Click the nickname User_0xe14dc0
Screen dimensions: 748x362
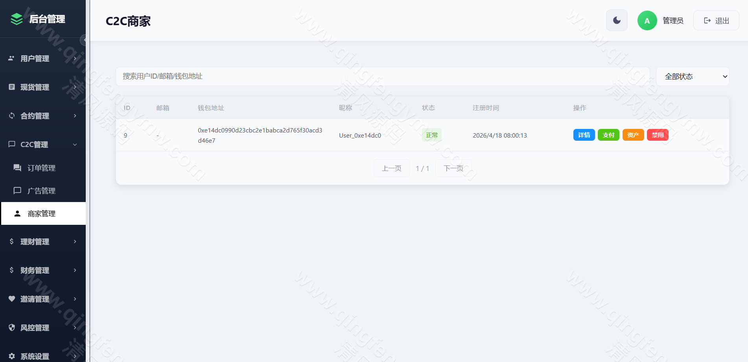(360, 135)
